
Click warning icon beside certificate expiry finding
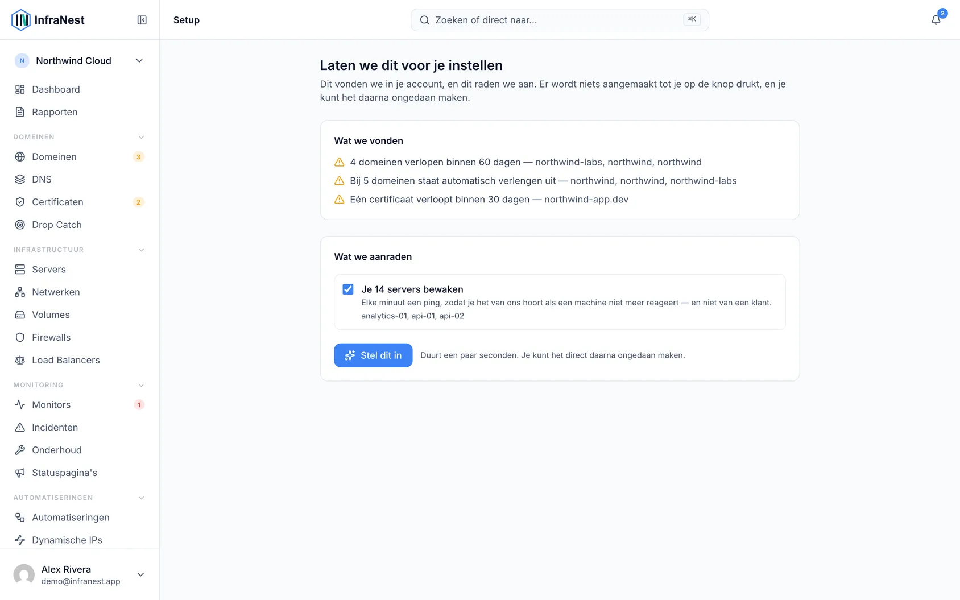[340, 200]
